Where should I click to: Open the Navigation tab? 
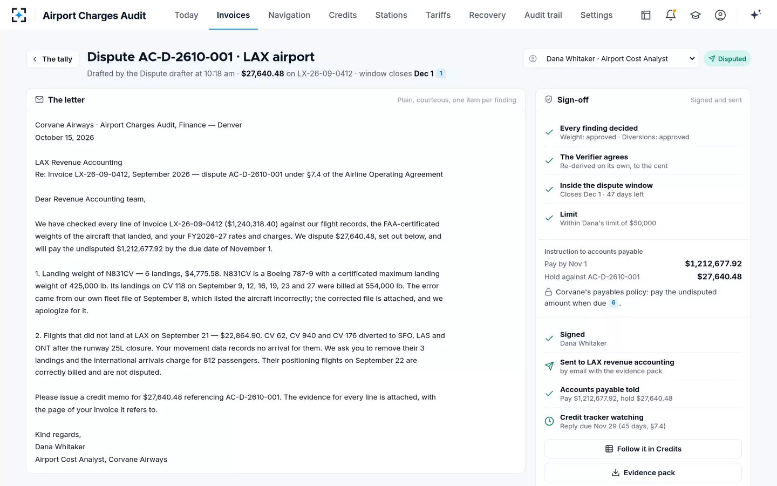point(289,15)
